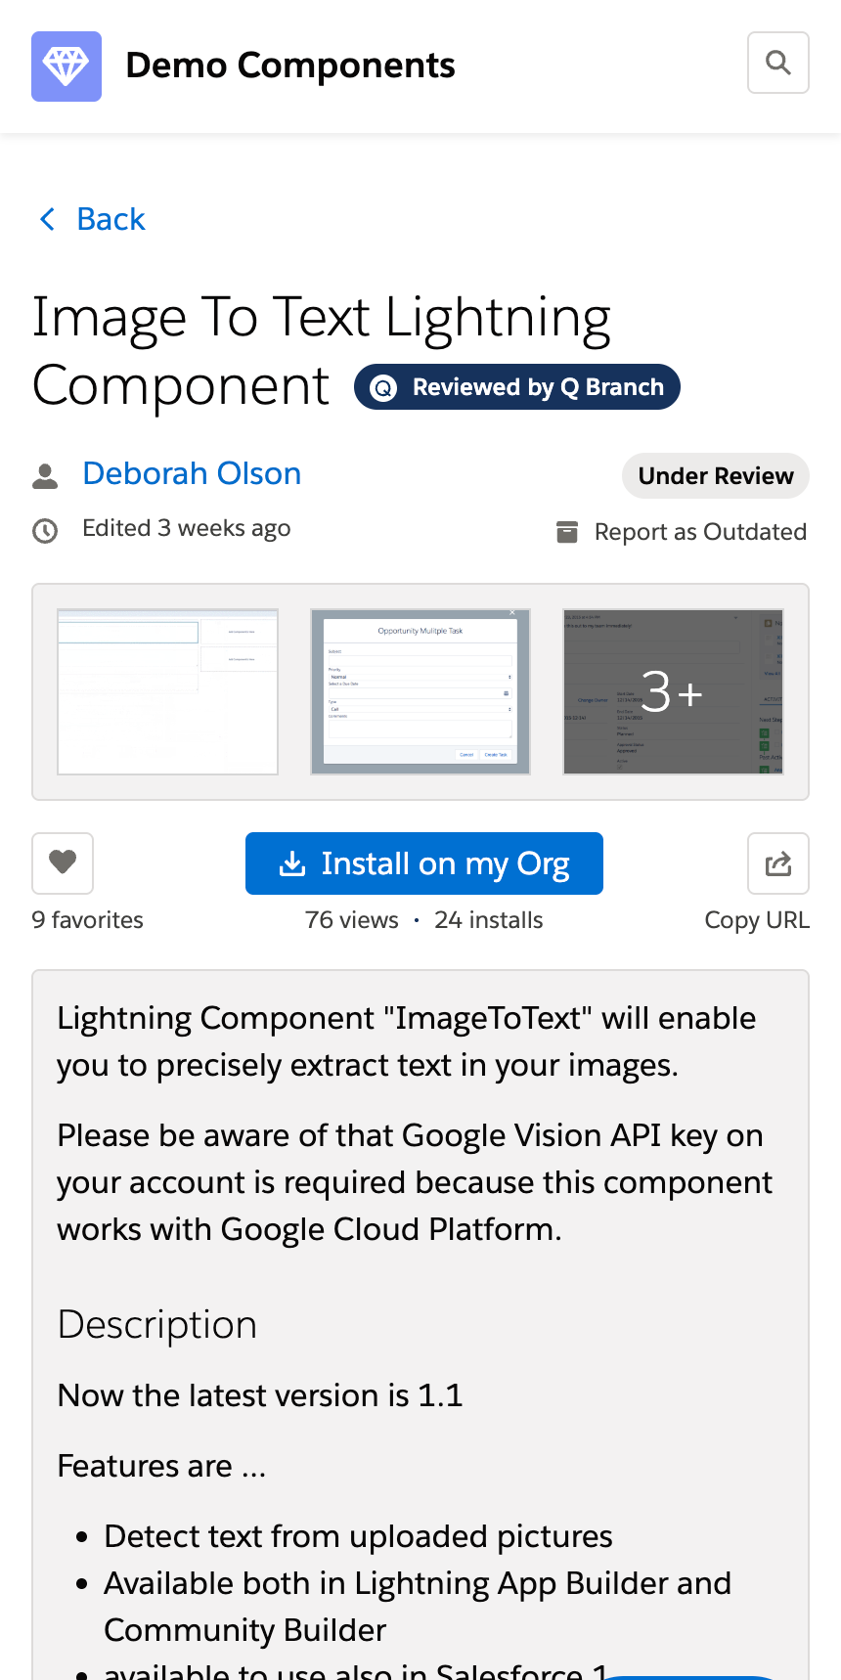The image size is (841, 1680).
Task: Click the author person icon
Action: [45, 476]
